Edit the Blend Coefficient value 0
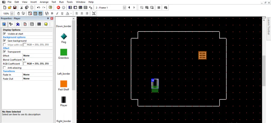Viewport: 271px width, 123px height. coord(38,60)
